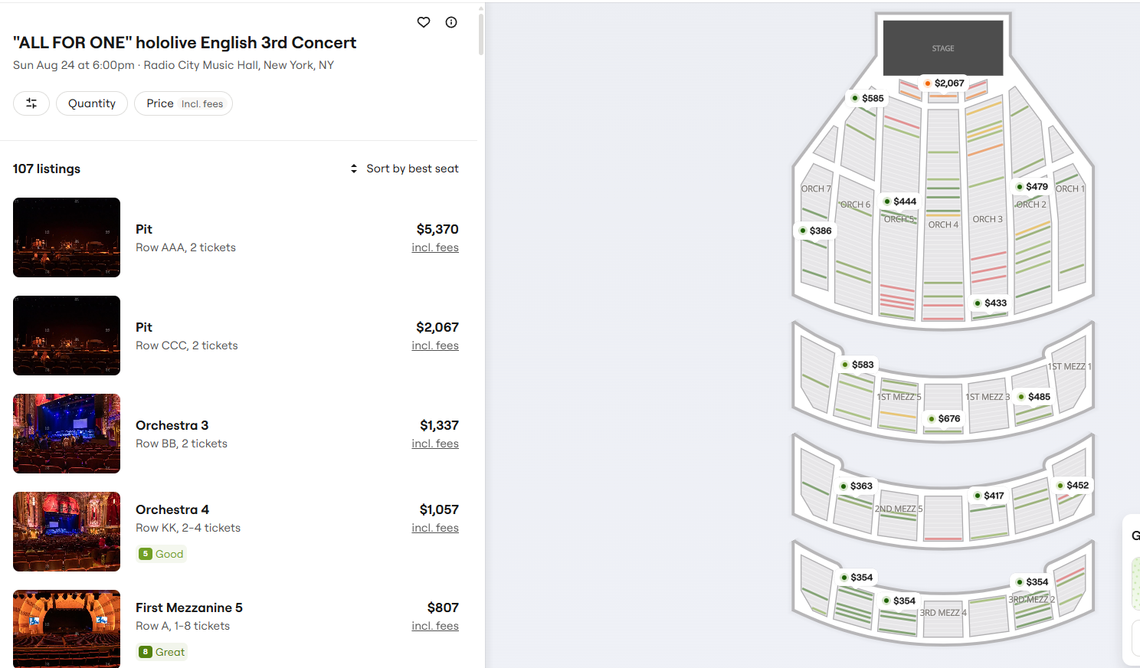This screenshot has width=1140, height=668.
Task: Select the $2,067 pit price marker
Action: (x=945, y=83)
